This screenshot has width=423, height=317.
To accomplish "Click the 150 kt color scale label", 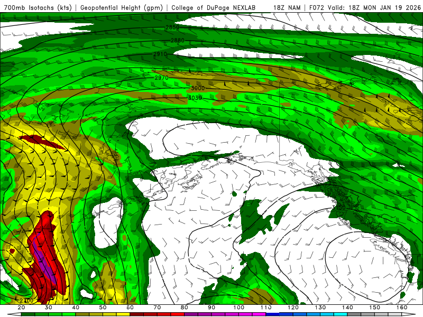I will tap(375, 307).
